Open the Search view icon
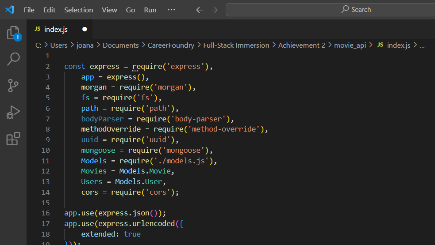 tap(13, 59)
